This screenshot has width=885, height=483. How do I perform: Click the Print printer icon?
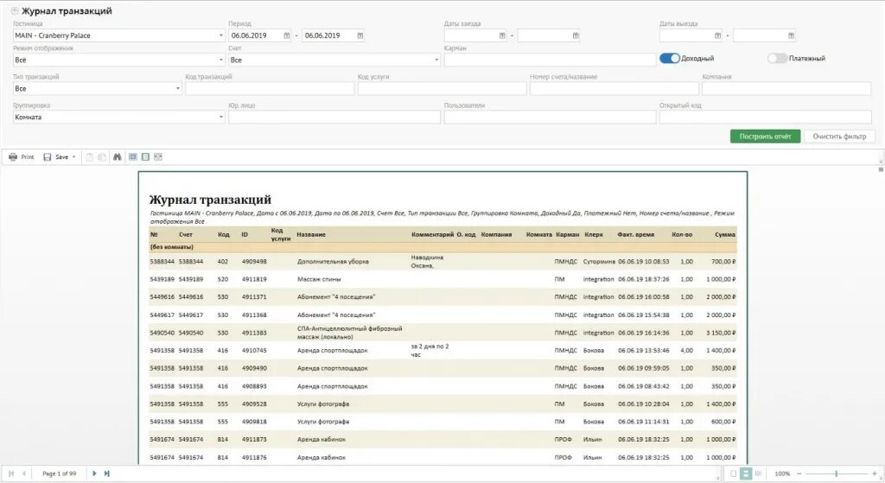(13, 157)
